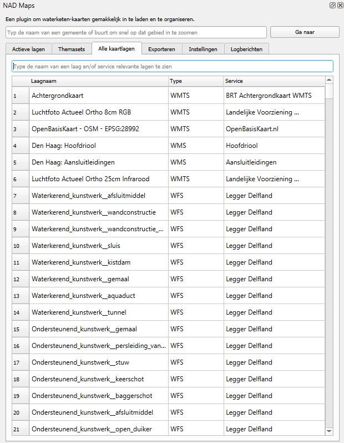Viewport: 344px width, 443px height.
Task: Open the Exporteren tab
Action: tap(161, 49)
